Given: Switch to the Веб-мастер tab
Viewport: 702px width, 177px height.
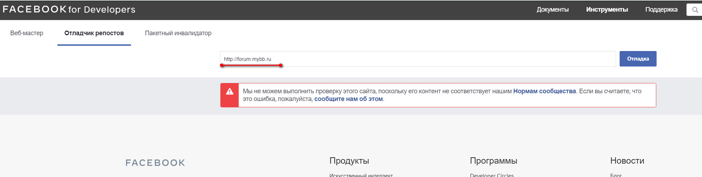Looking at the screenshot, I should [x=27, y=33].
